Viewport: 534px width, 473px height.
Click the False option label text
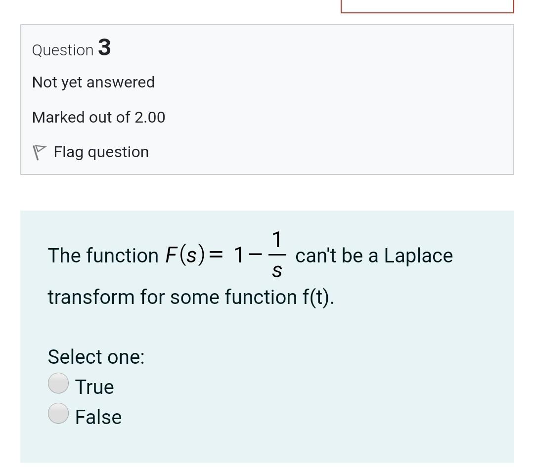[x=98, y=417]
